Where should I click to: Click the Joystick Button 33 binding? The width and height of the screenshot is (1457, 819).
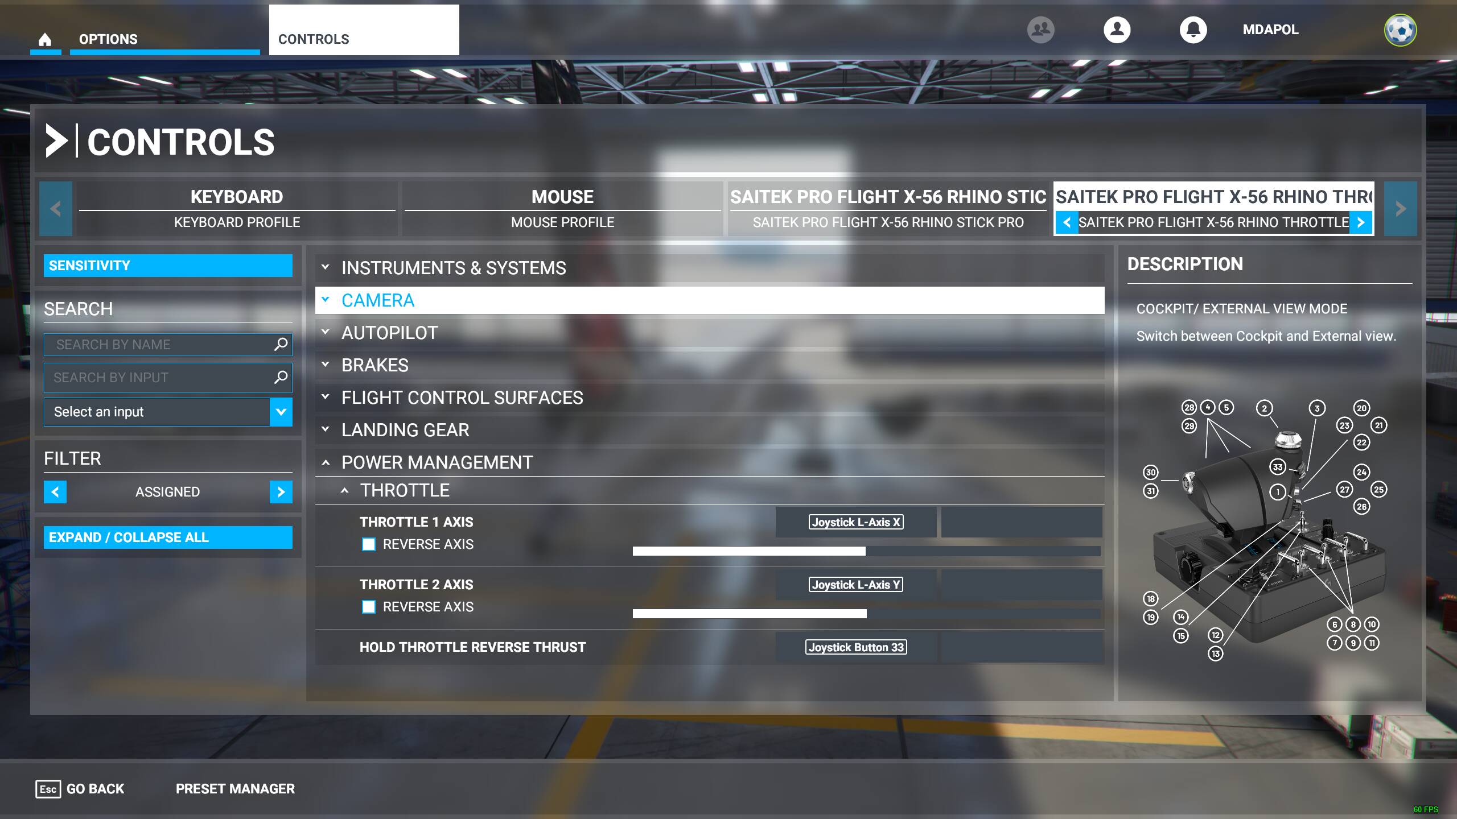pos(855,647)
